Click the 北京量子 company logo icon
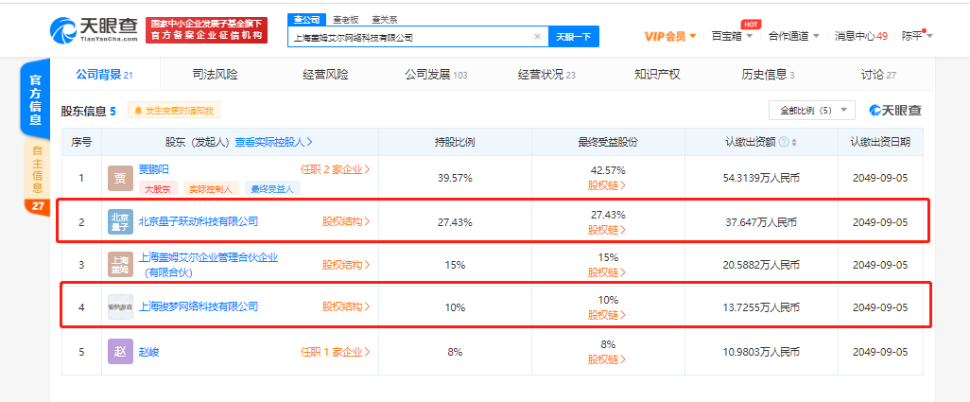 [120, 221]
